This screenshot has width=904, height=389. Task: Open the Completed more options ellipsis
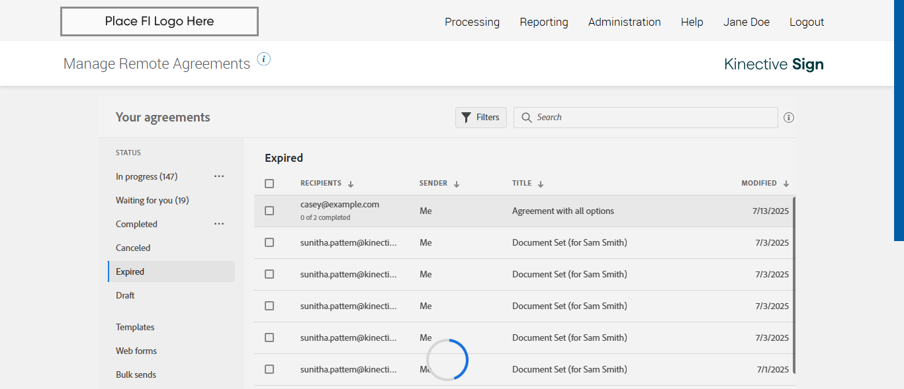pyautogui.click(x=219, y=224)
